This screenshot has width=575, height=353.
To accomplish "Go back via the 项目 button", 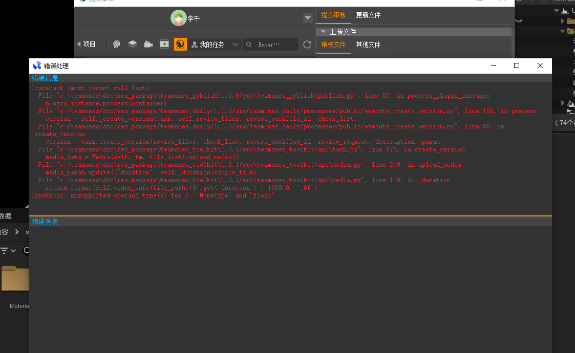I will pos(86,45).
